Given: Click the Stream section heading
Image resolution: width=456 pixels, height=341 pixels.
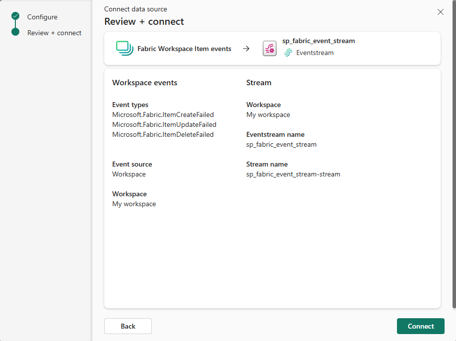Looking at the screenshot, I should 259,83.
